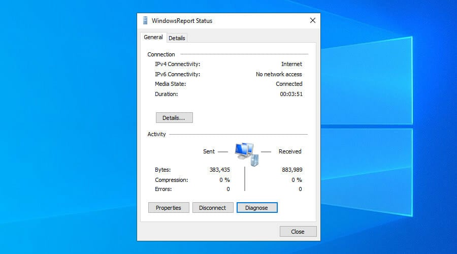Screen dimensions: 457x254
Task: Click the network computers activity icon
Action: [x=247, y=154]
